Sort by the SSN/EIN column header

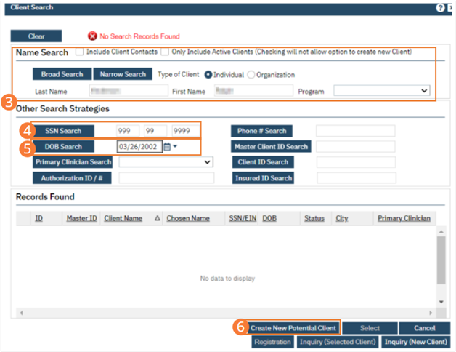(240, 218)
